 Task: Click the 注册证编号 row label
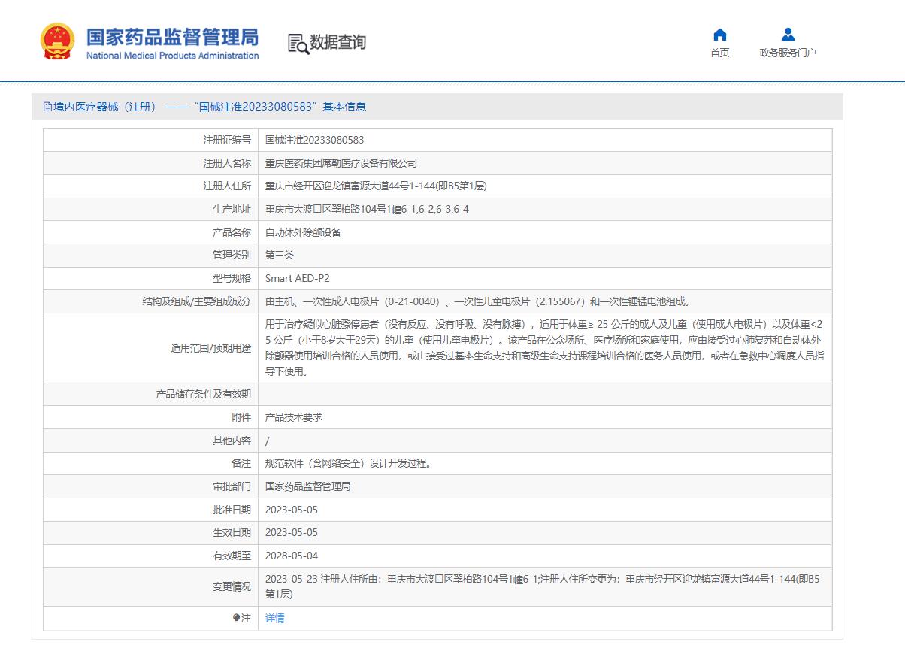(x=227, y=140)
